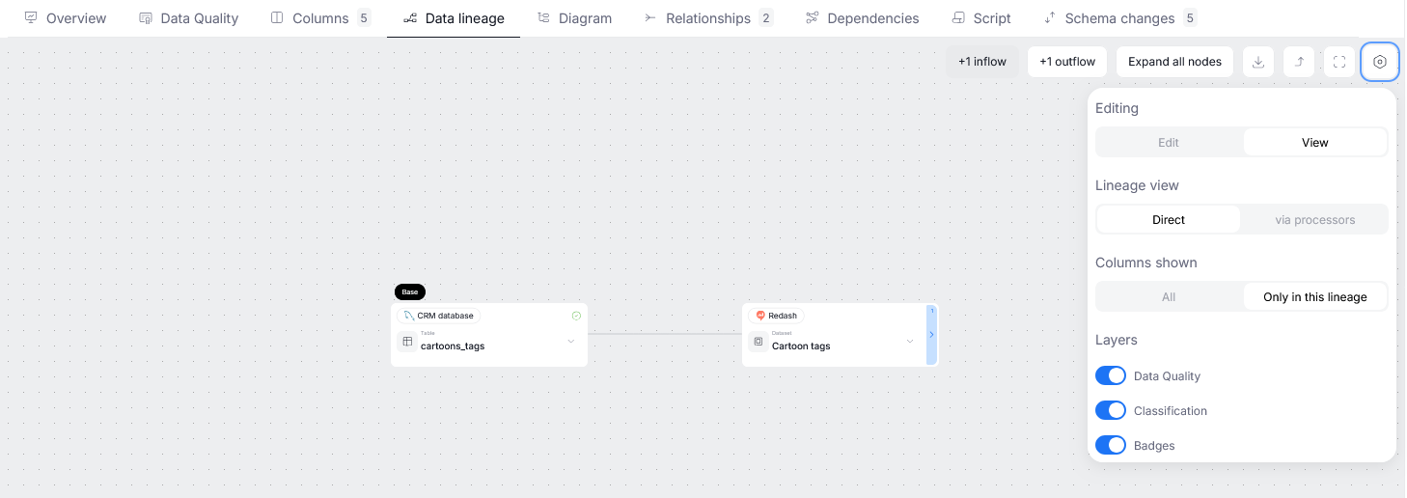
Task: Expand outflow arrow on Cartoon tags node
Action: coord(931,335)
